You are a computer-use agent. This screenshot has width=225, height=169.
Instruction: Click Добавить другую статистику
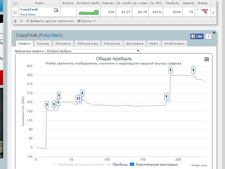point(50,21)
